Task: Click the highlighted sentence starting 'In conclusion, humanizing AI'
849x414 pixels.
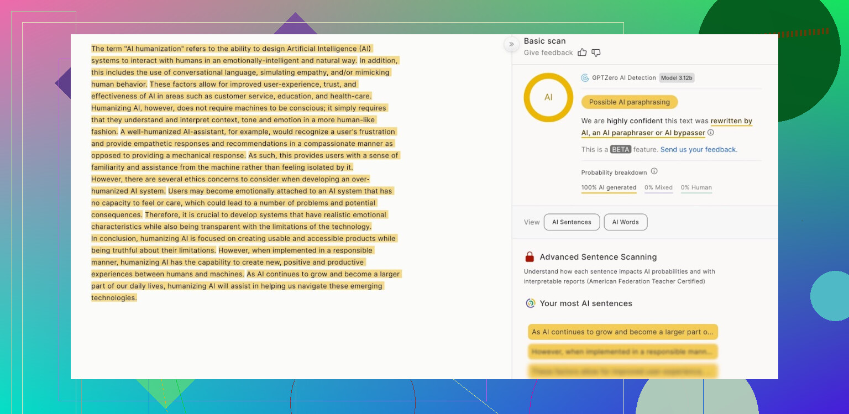Action: (243, 238)
